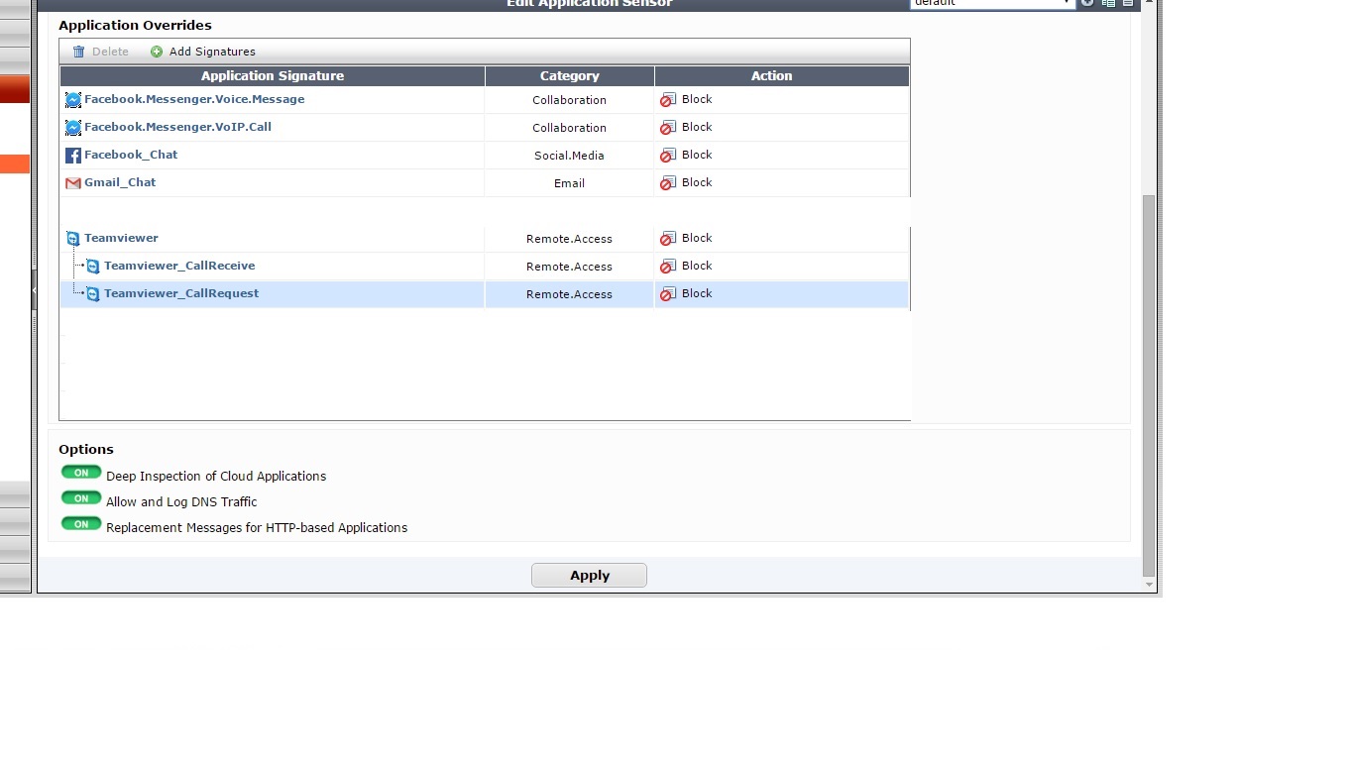Click the page vertical scrollbar thumb
Viewport: 1354px width, 761px height.
1149,385
